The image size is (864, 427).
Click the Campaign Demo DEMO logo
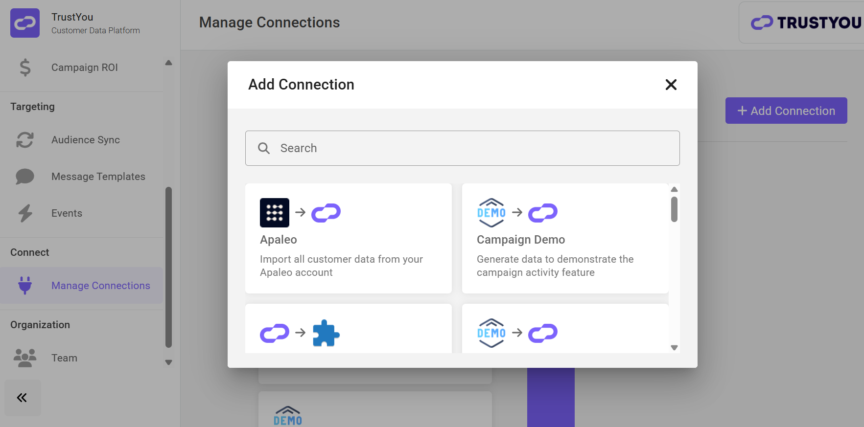(491, 213)
